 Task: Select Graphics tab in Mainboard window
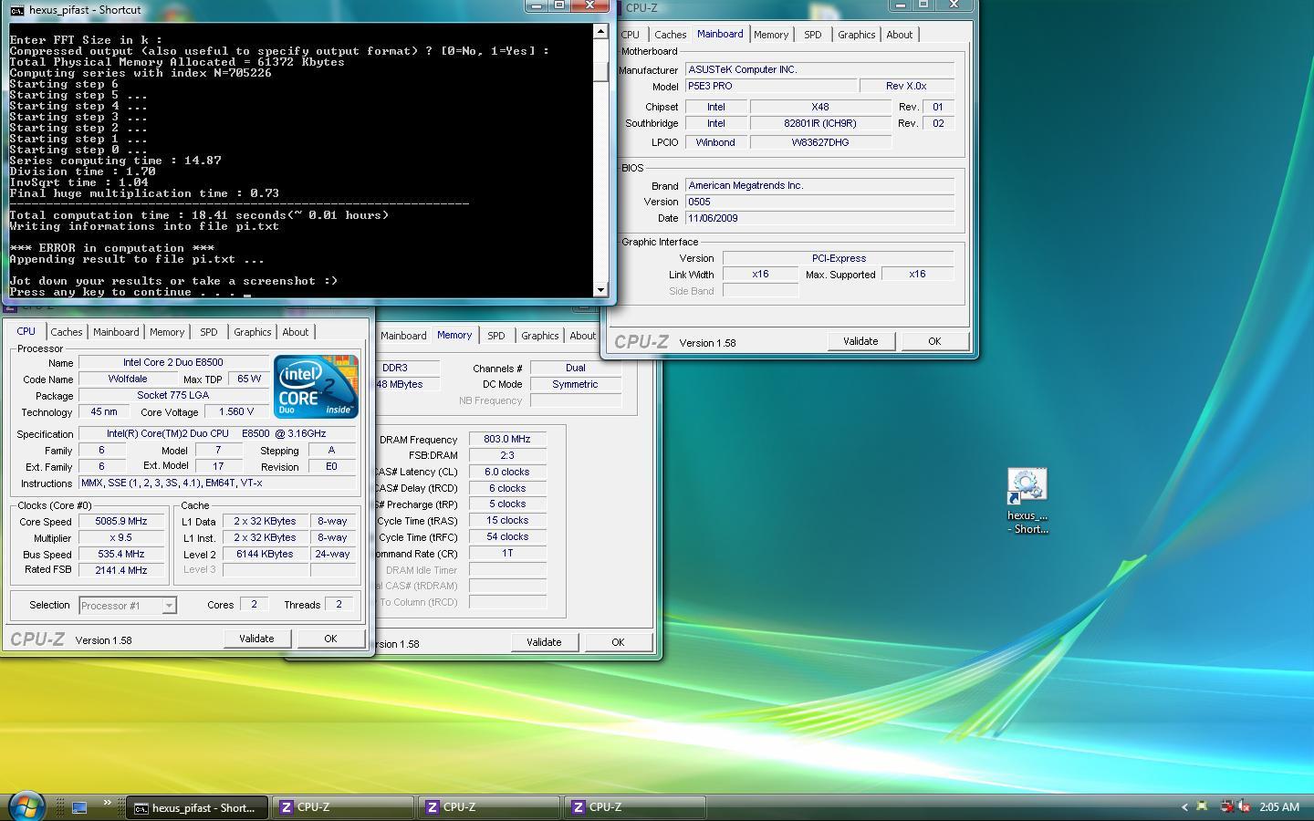point(856,35)
